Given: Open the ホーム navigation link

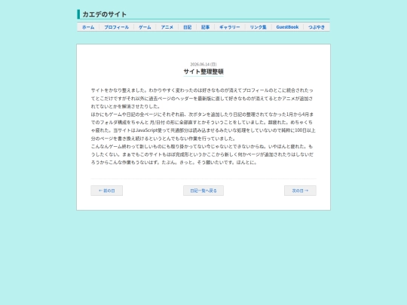Looking at the screenshot, I should click(88, 27).
